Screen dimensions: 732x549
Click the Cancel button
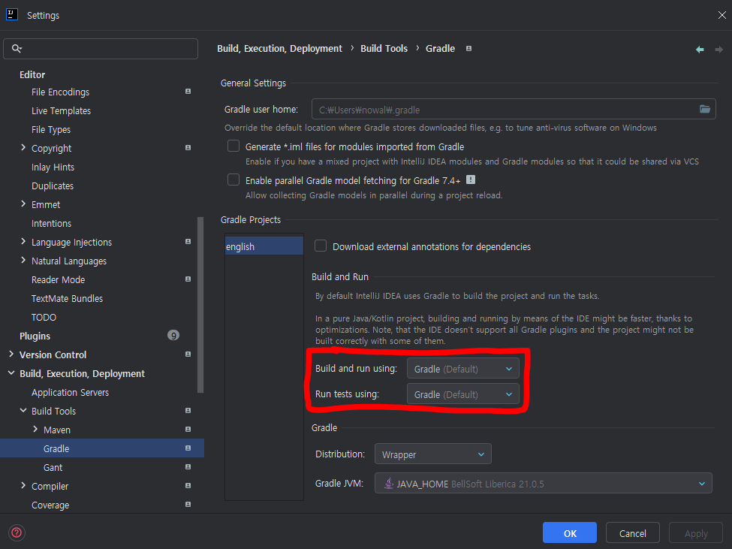(632, 533)
